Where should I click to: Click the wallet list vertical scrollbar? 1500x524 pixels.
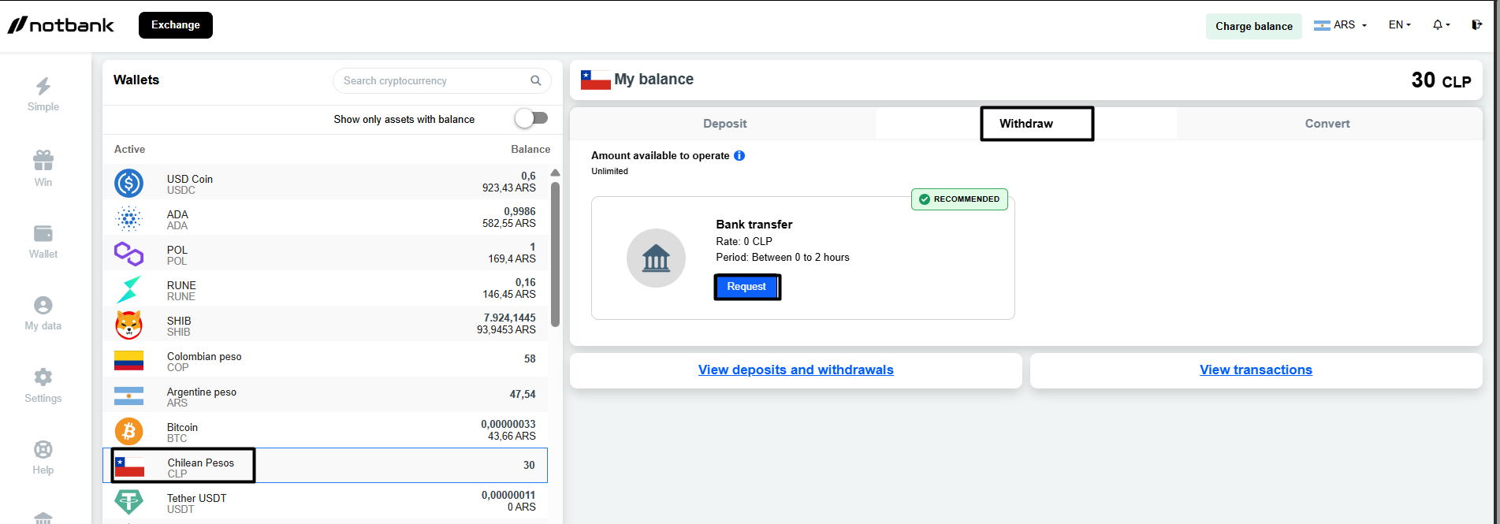pos(555,254)
